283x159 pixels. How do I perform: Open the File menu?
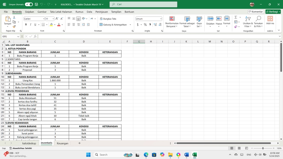tap(6, 12)
